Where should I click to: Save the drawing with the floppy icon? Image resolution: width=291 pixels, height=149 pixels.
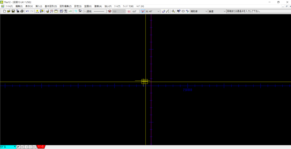pos(13,11)
